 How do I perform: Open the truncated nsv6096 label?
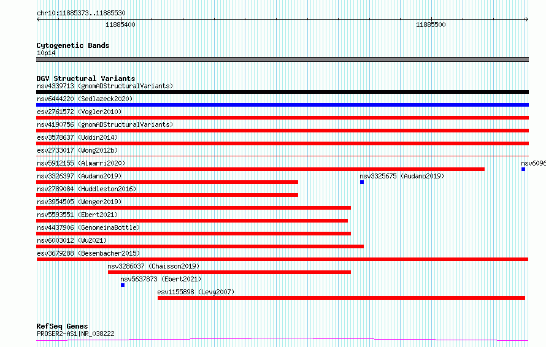tap(534, 163)
